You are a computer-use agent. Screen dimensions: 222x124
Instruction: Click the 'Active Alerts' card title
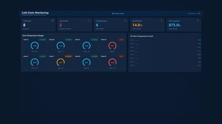pyautogui.click(x=64, y=21)
